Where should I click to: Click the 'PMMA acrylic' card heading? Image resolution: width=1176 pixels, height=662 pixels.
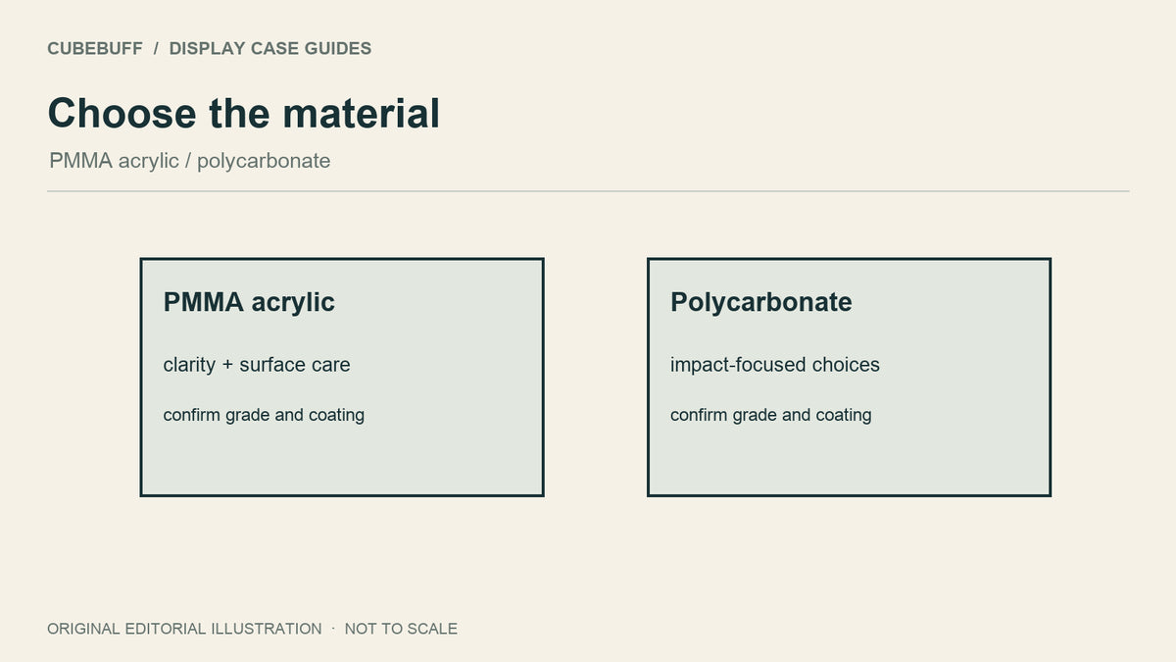(249, 302)
